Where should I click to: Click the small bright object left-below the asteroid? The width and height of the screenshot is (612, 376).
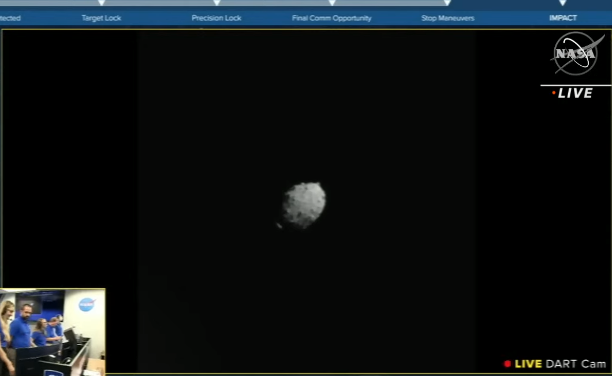point(279,225)
